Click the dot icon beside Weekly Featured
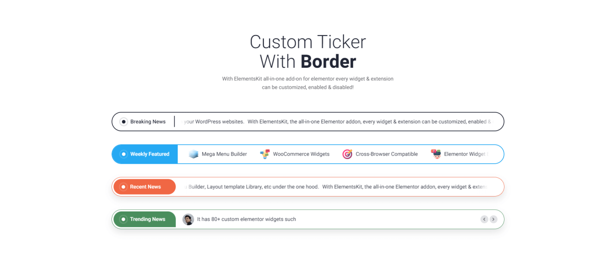 tap(123, 154)
